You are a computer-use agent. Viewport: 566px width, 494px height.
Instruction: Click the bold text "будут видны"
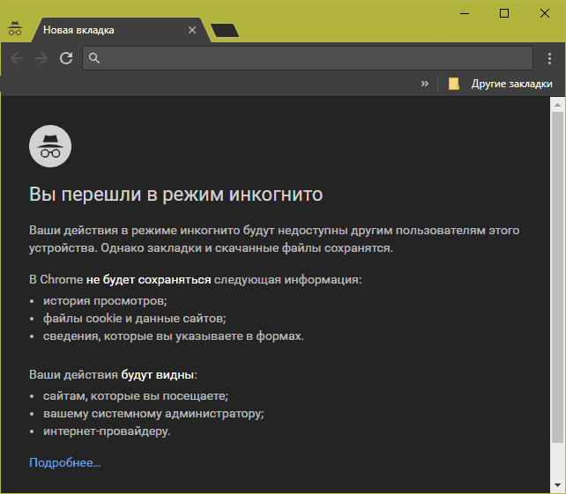click(x=158, y=375)
